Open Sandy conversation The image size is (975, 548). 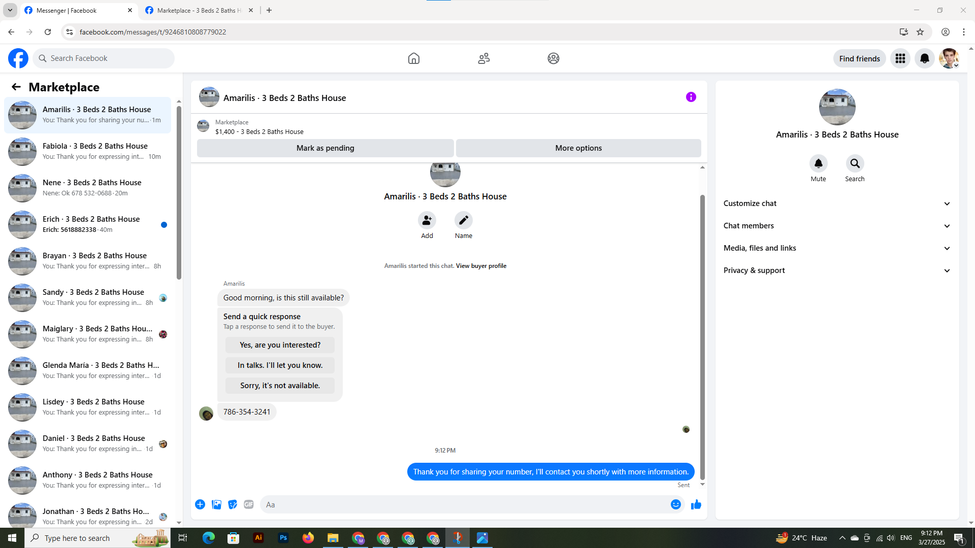87,297
